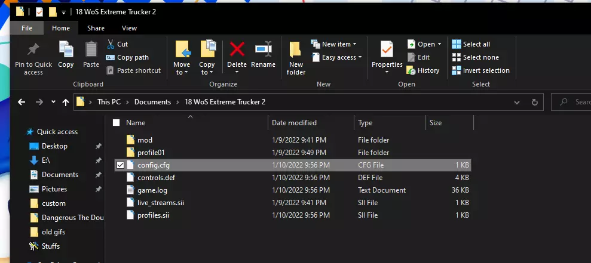Click the Pin to Quick access icon
Screen dimensions: 591x263
(33, 49)
